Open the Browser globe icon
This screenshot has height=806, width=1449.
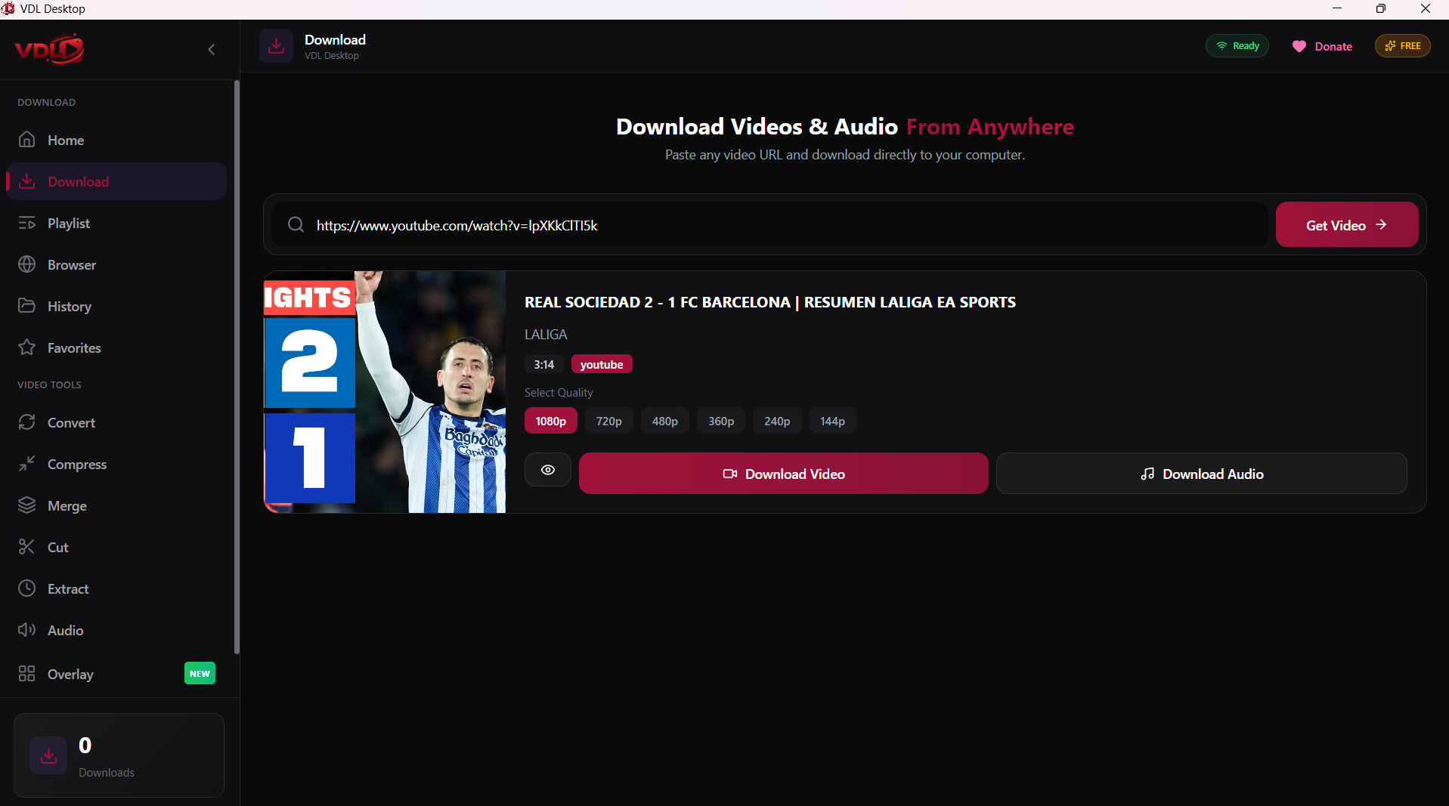27,264
